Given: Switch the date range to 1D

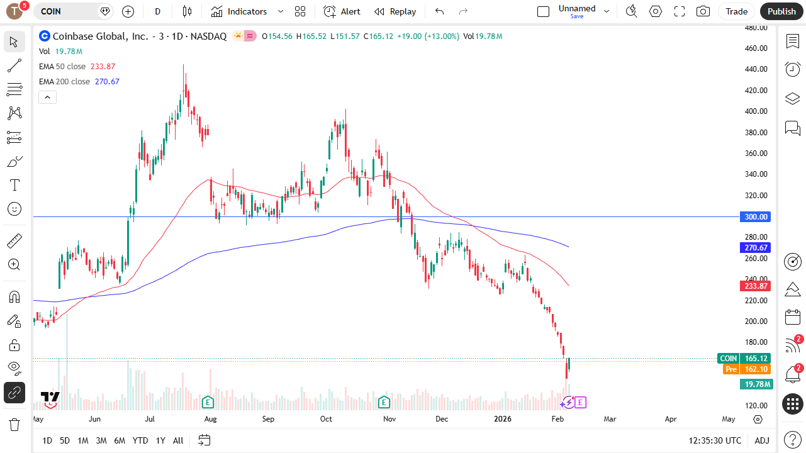Looking at the screenshot, I should (x=47, y=440).
